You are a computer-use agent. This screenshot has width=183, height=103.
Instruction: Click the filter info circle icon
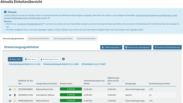point(63,59)
